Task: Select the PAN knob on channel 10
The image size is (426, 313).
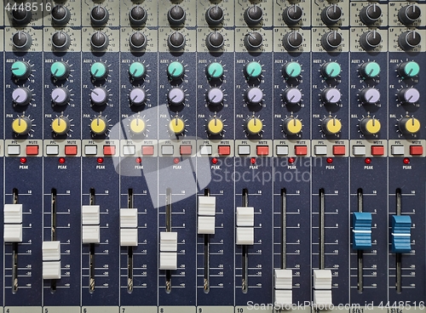Action: pos(254,126)
